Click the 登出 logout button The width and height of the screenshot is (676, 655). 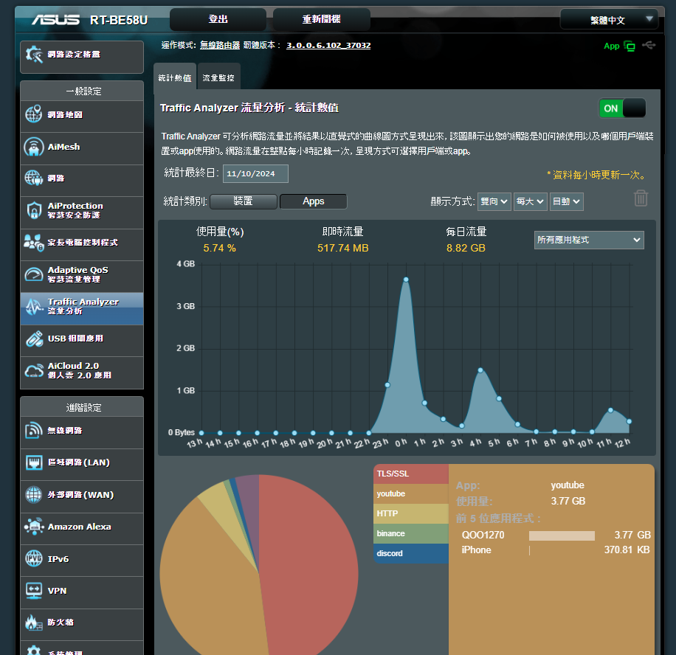(x=218, y=19)
